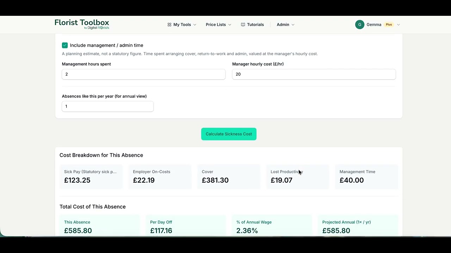
Task: Click Calculate Sickness Cost button
Action: pos(229,134)
